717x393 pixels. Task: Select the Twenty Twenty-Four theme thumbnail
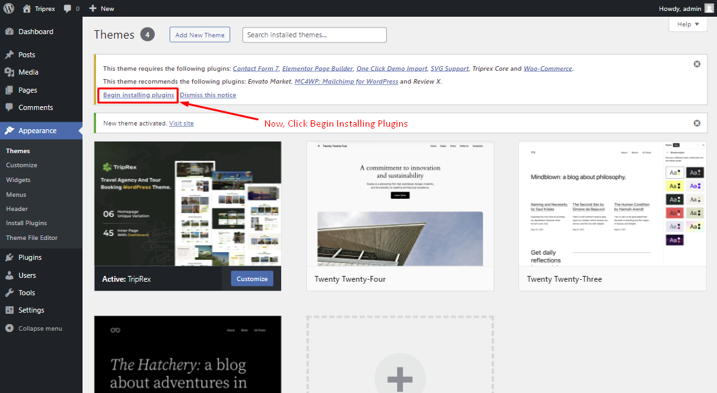(x=400, y=204)
